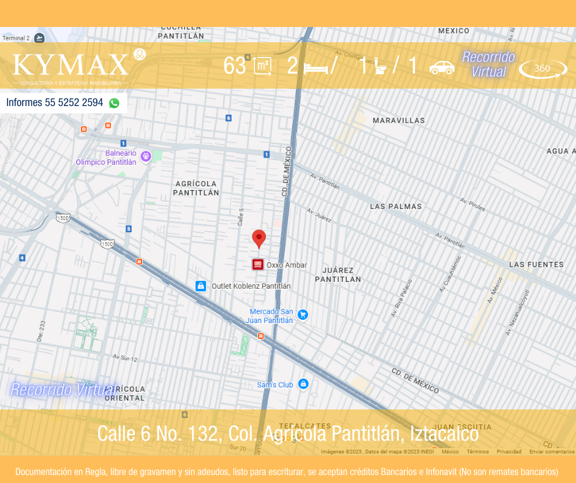Image resolution: width=576 pixels, height=483 pixels.
Task: Click the Outlet Koblenz Pantitlán shopping icon
Action: pos(200,286)
